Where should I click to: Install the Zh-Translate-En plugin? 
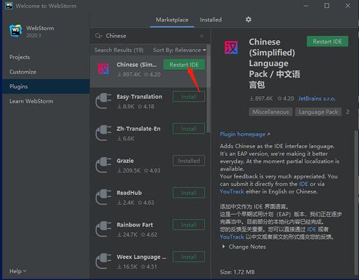(189, 129)
